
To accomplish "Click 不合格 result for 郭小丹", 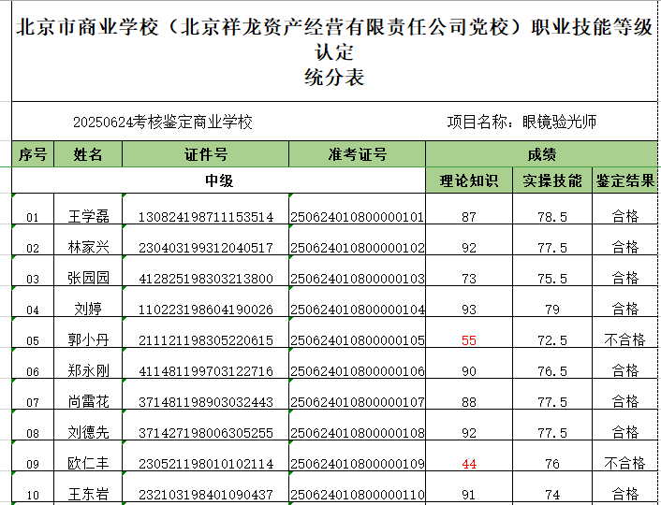I will point(624,339).
